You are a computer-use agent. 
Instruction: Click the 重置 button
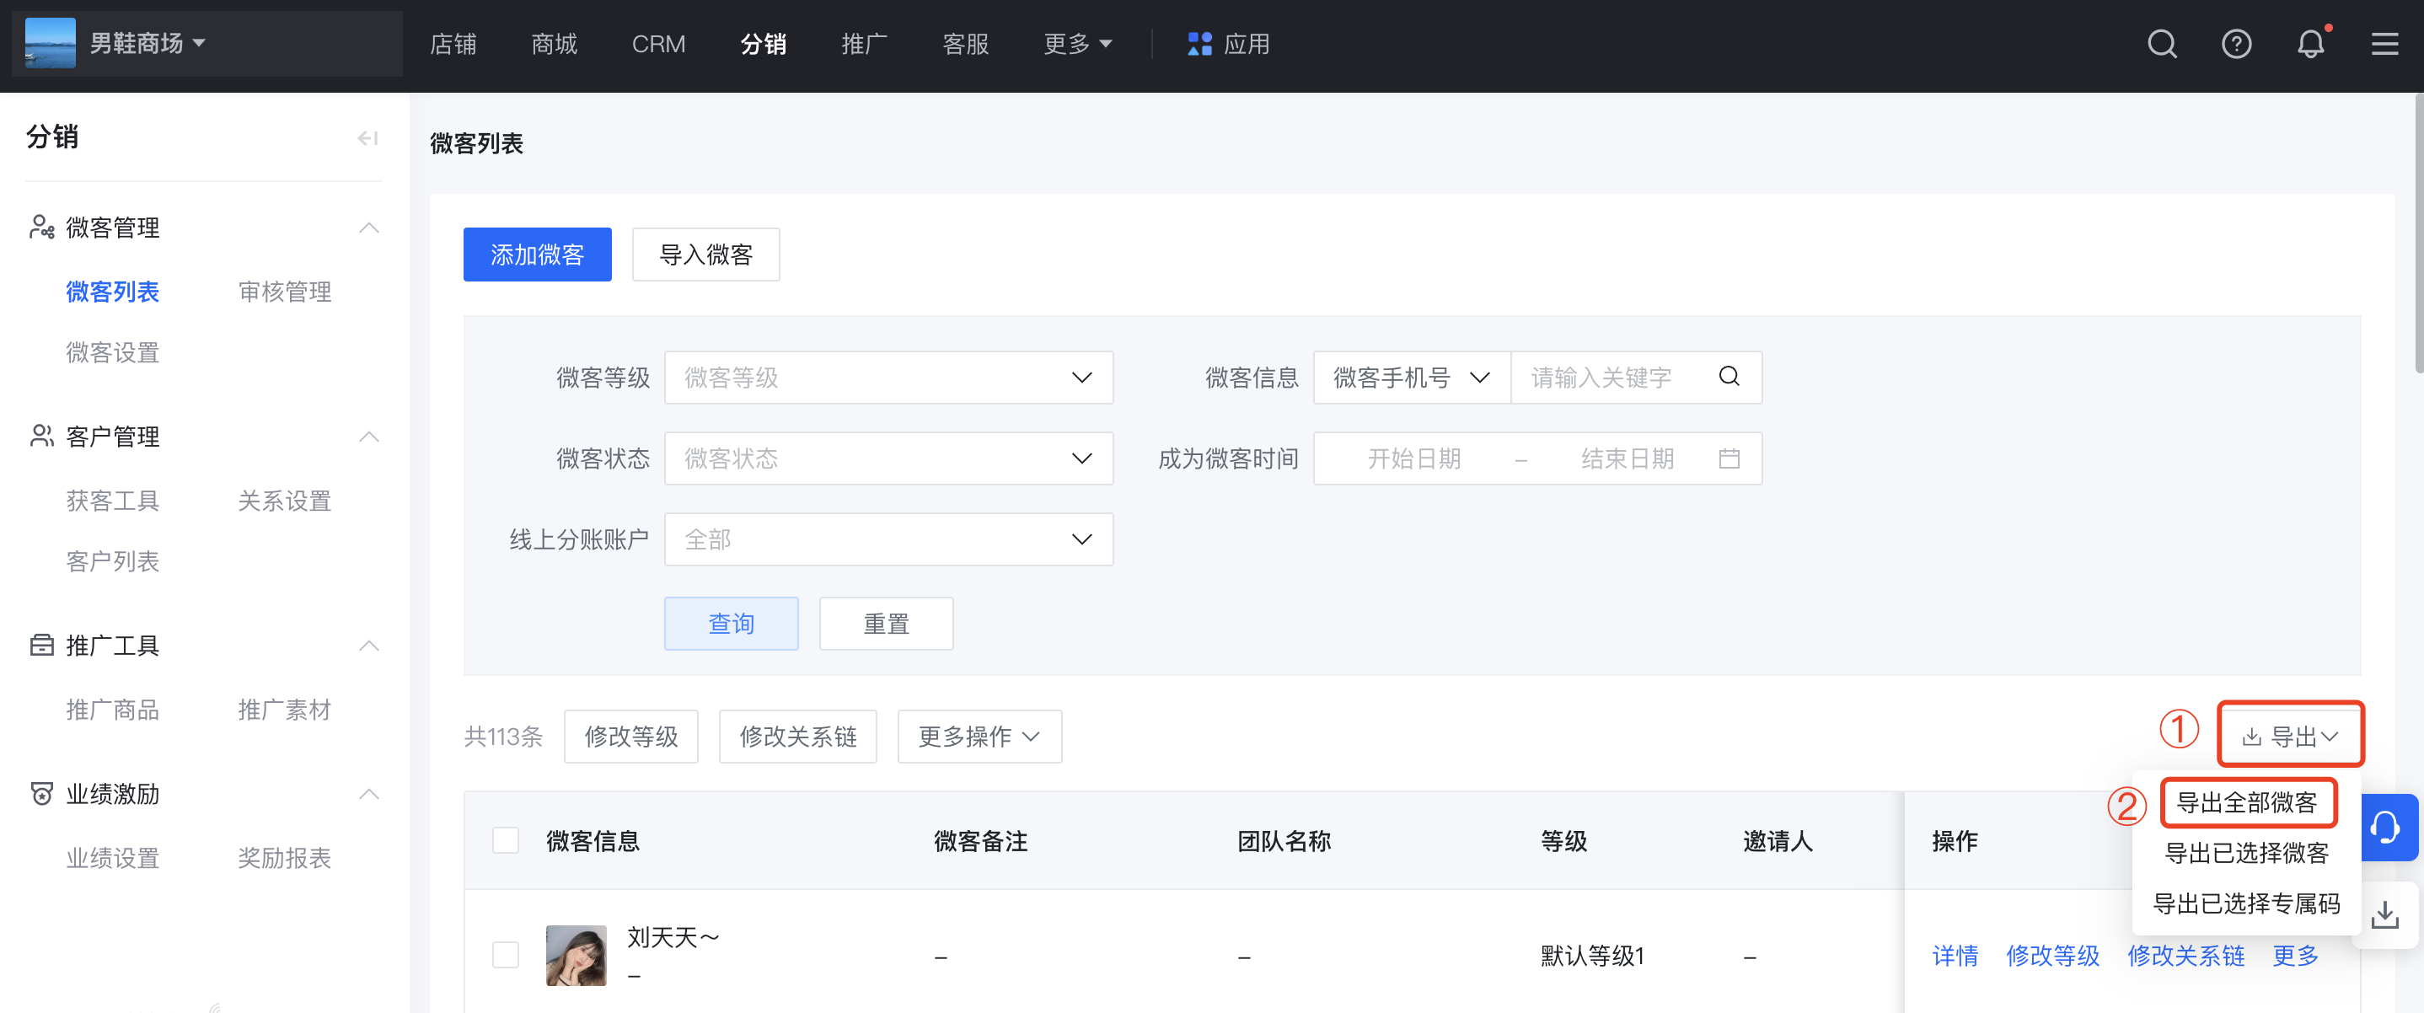887,624
